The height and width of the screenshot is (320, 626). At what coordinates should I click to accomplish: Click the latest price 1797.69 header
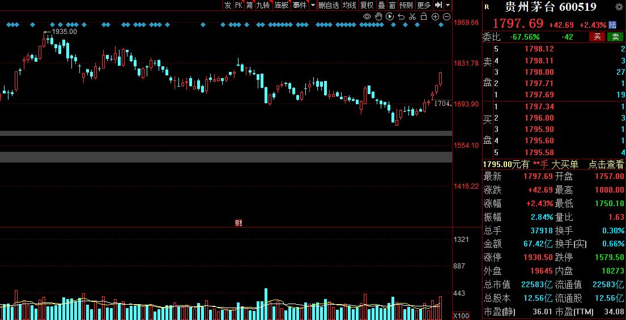tap(518, 24)
